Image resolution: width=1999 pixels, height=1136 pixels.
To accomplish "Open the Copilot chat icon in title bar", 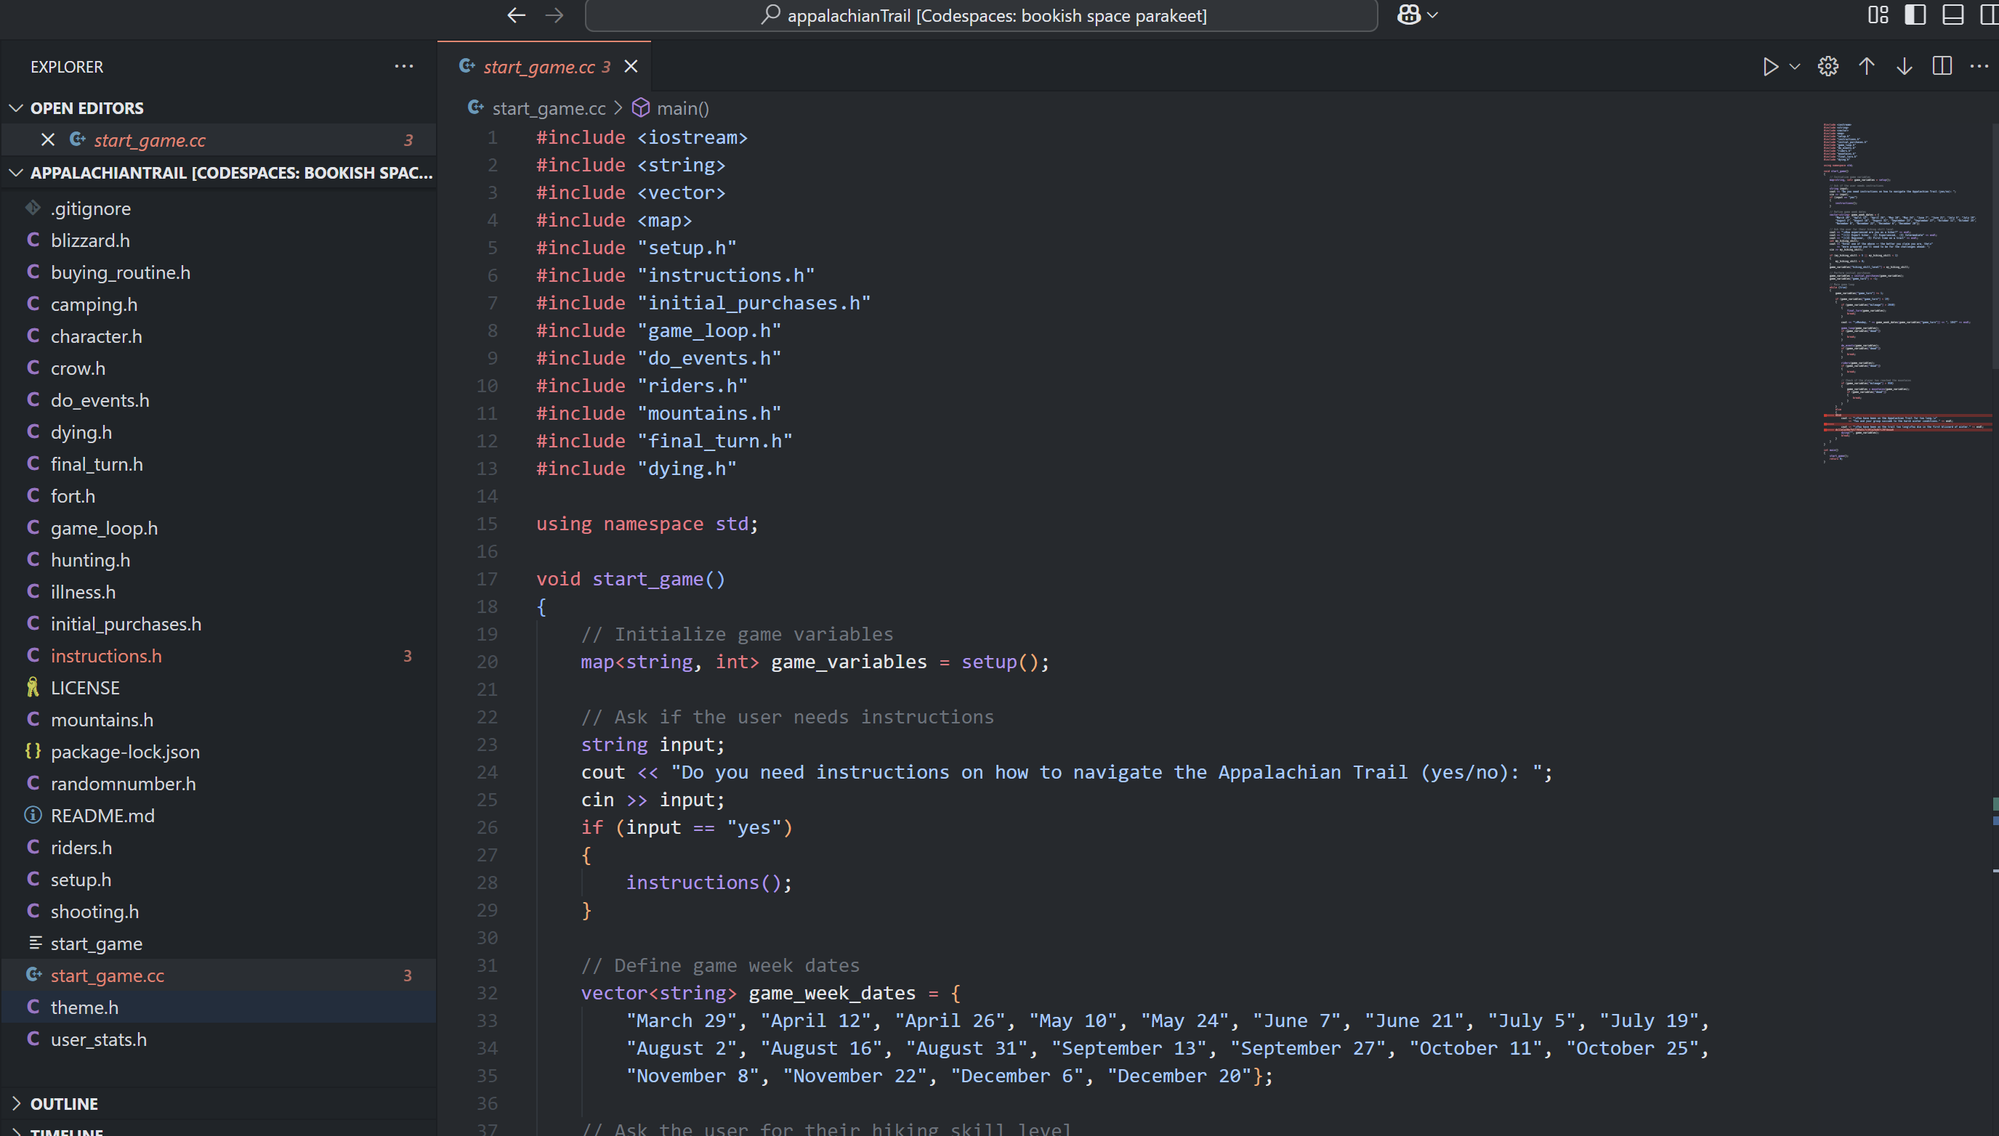I will click(1409, 15).
